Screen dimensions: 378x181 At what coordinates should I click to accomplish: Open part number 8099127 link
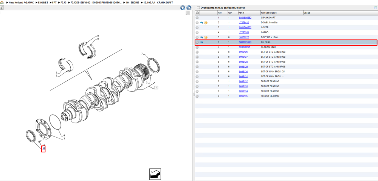point(243,57)
